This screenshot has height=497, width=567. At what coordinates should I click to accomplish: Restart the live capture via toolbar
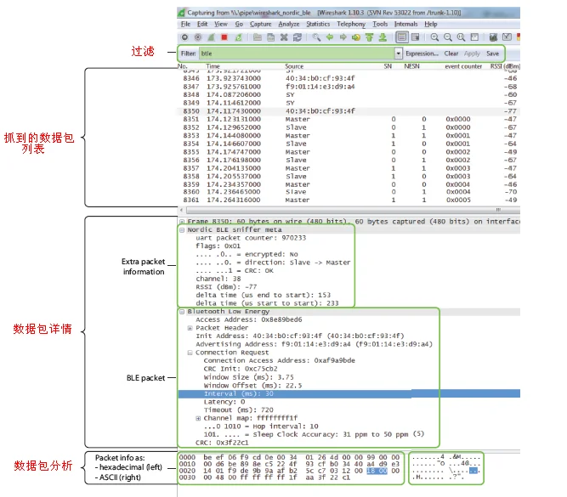(238, 37)
